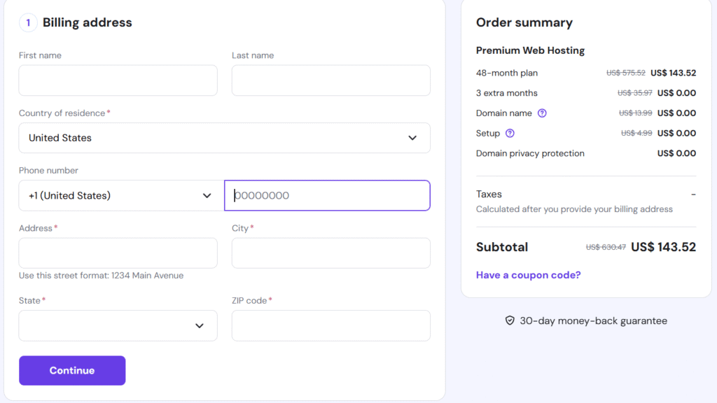The width and height of the screenshot is (717, 403).
Task: Open the State dropdown
Action: tap(118, 325)
